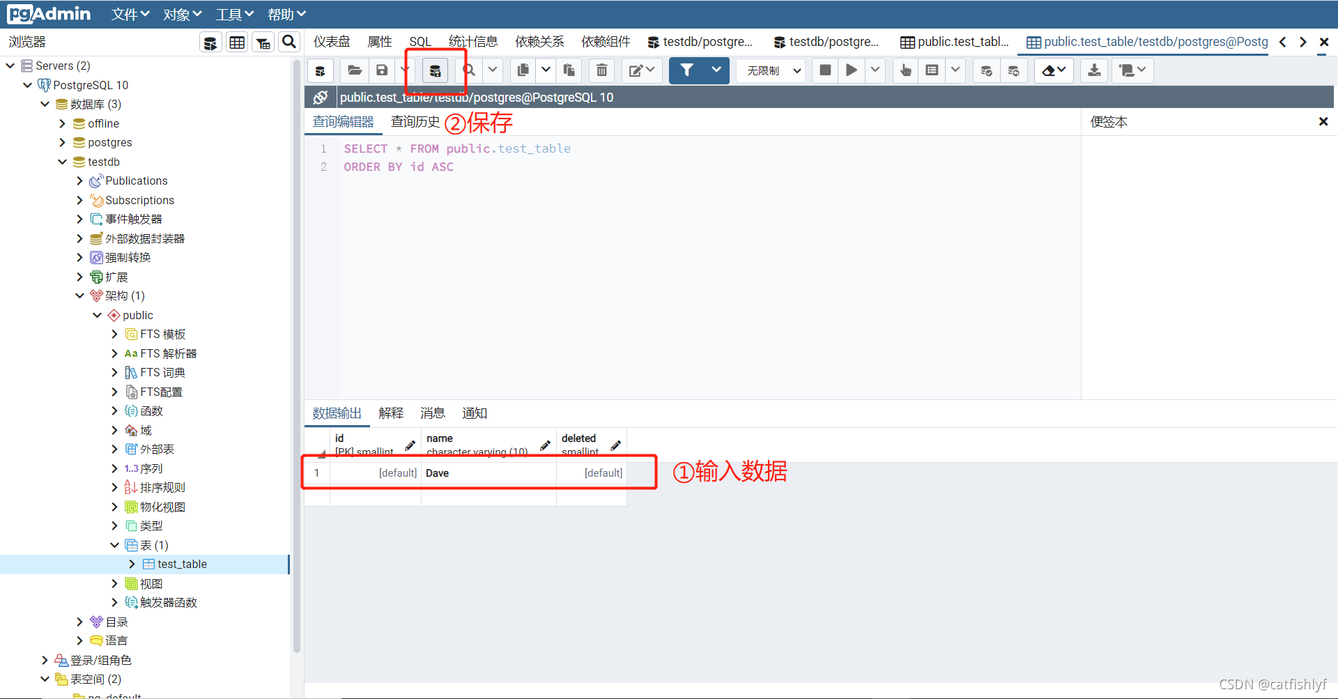Open the Explain Analyze options dropdown arrow
The width and height of the screenshot is (1338, 699).
955,70
